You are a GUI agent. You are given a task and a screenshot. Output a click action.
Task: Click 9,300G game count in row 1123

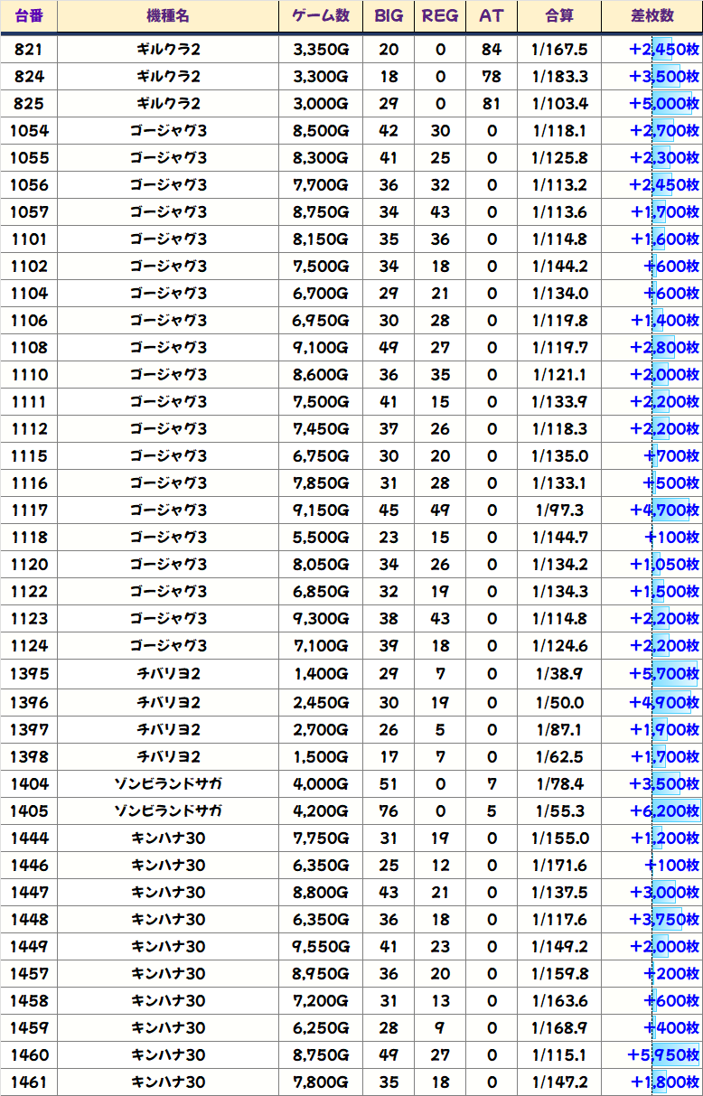point(322,619)
